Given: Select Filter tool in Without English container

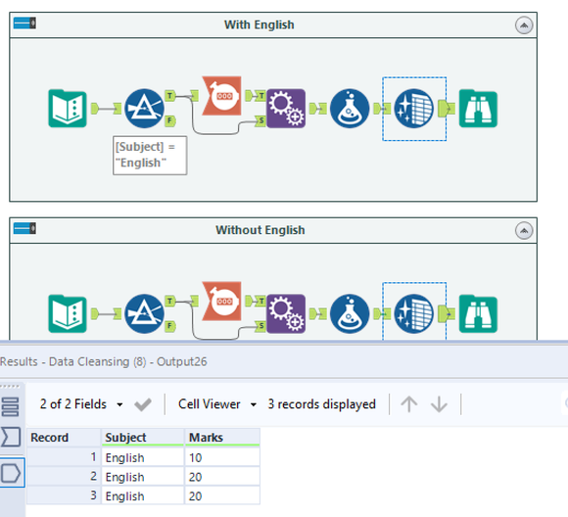Looking at the screenshot, I should 144,313.
